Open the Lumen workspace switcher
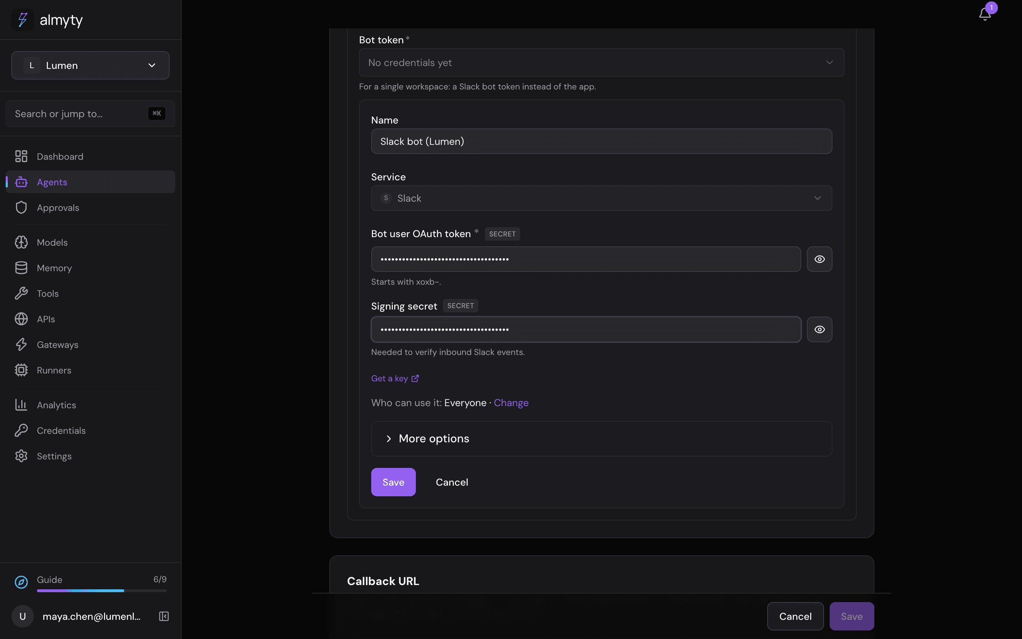This screenshot has width=1022, height=639. [90, 66]
